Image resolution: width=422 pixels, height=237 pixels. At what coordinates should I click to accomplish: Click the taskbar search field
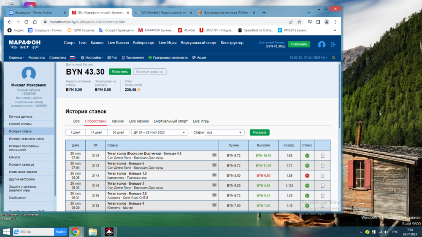[x=33, y=232]
